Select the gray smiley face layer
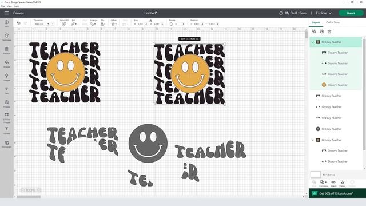The height and width of the screenshot is (206, 366). pyautogui.click(x=336, y=129)
